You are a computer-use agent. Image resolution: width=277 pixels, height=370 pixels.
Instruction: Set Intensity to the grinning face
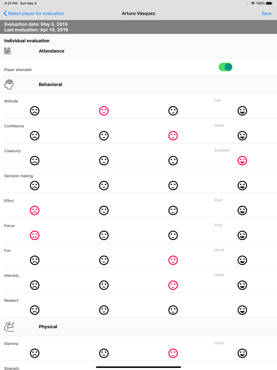coord(242,285)
